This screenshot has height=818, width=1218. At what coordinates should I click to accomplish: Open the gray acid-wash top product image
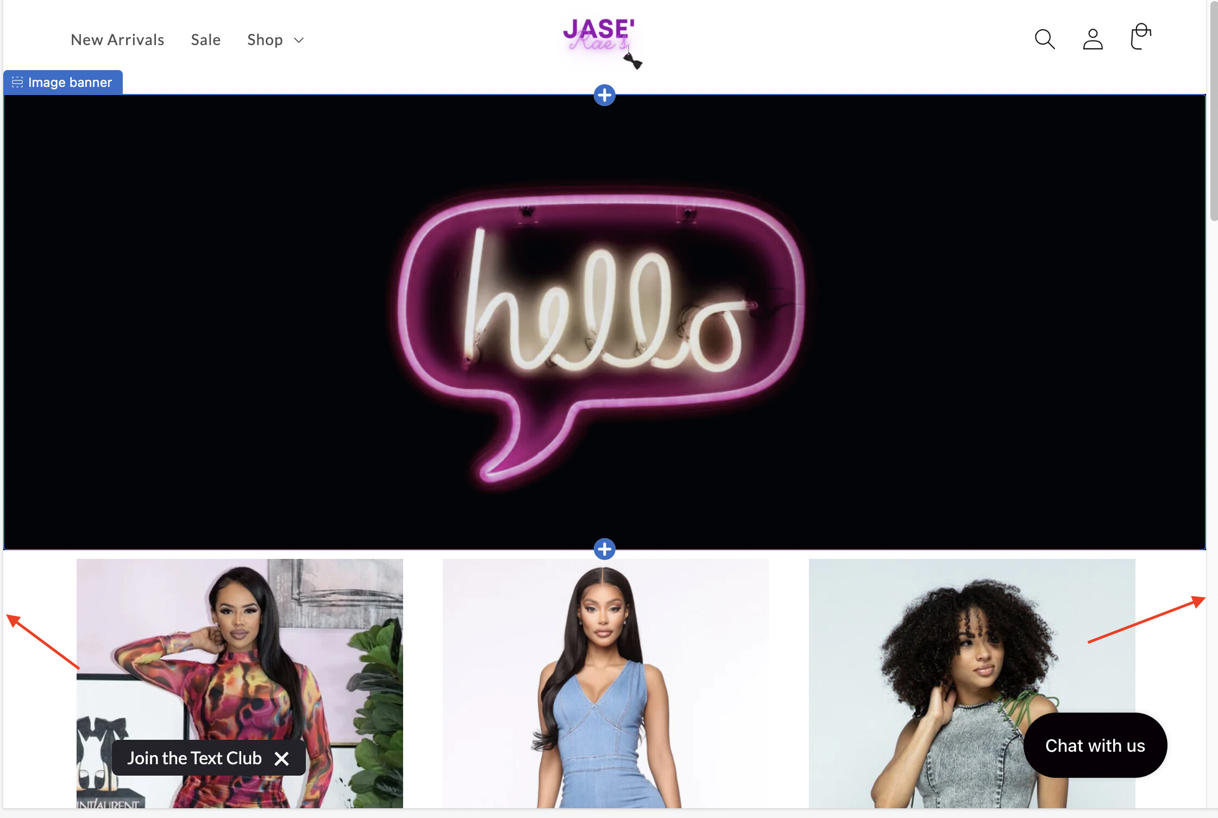[972, 683]
